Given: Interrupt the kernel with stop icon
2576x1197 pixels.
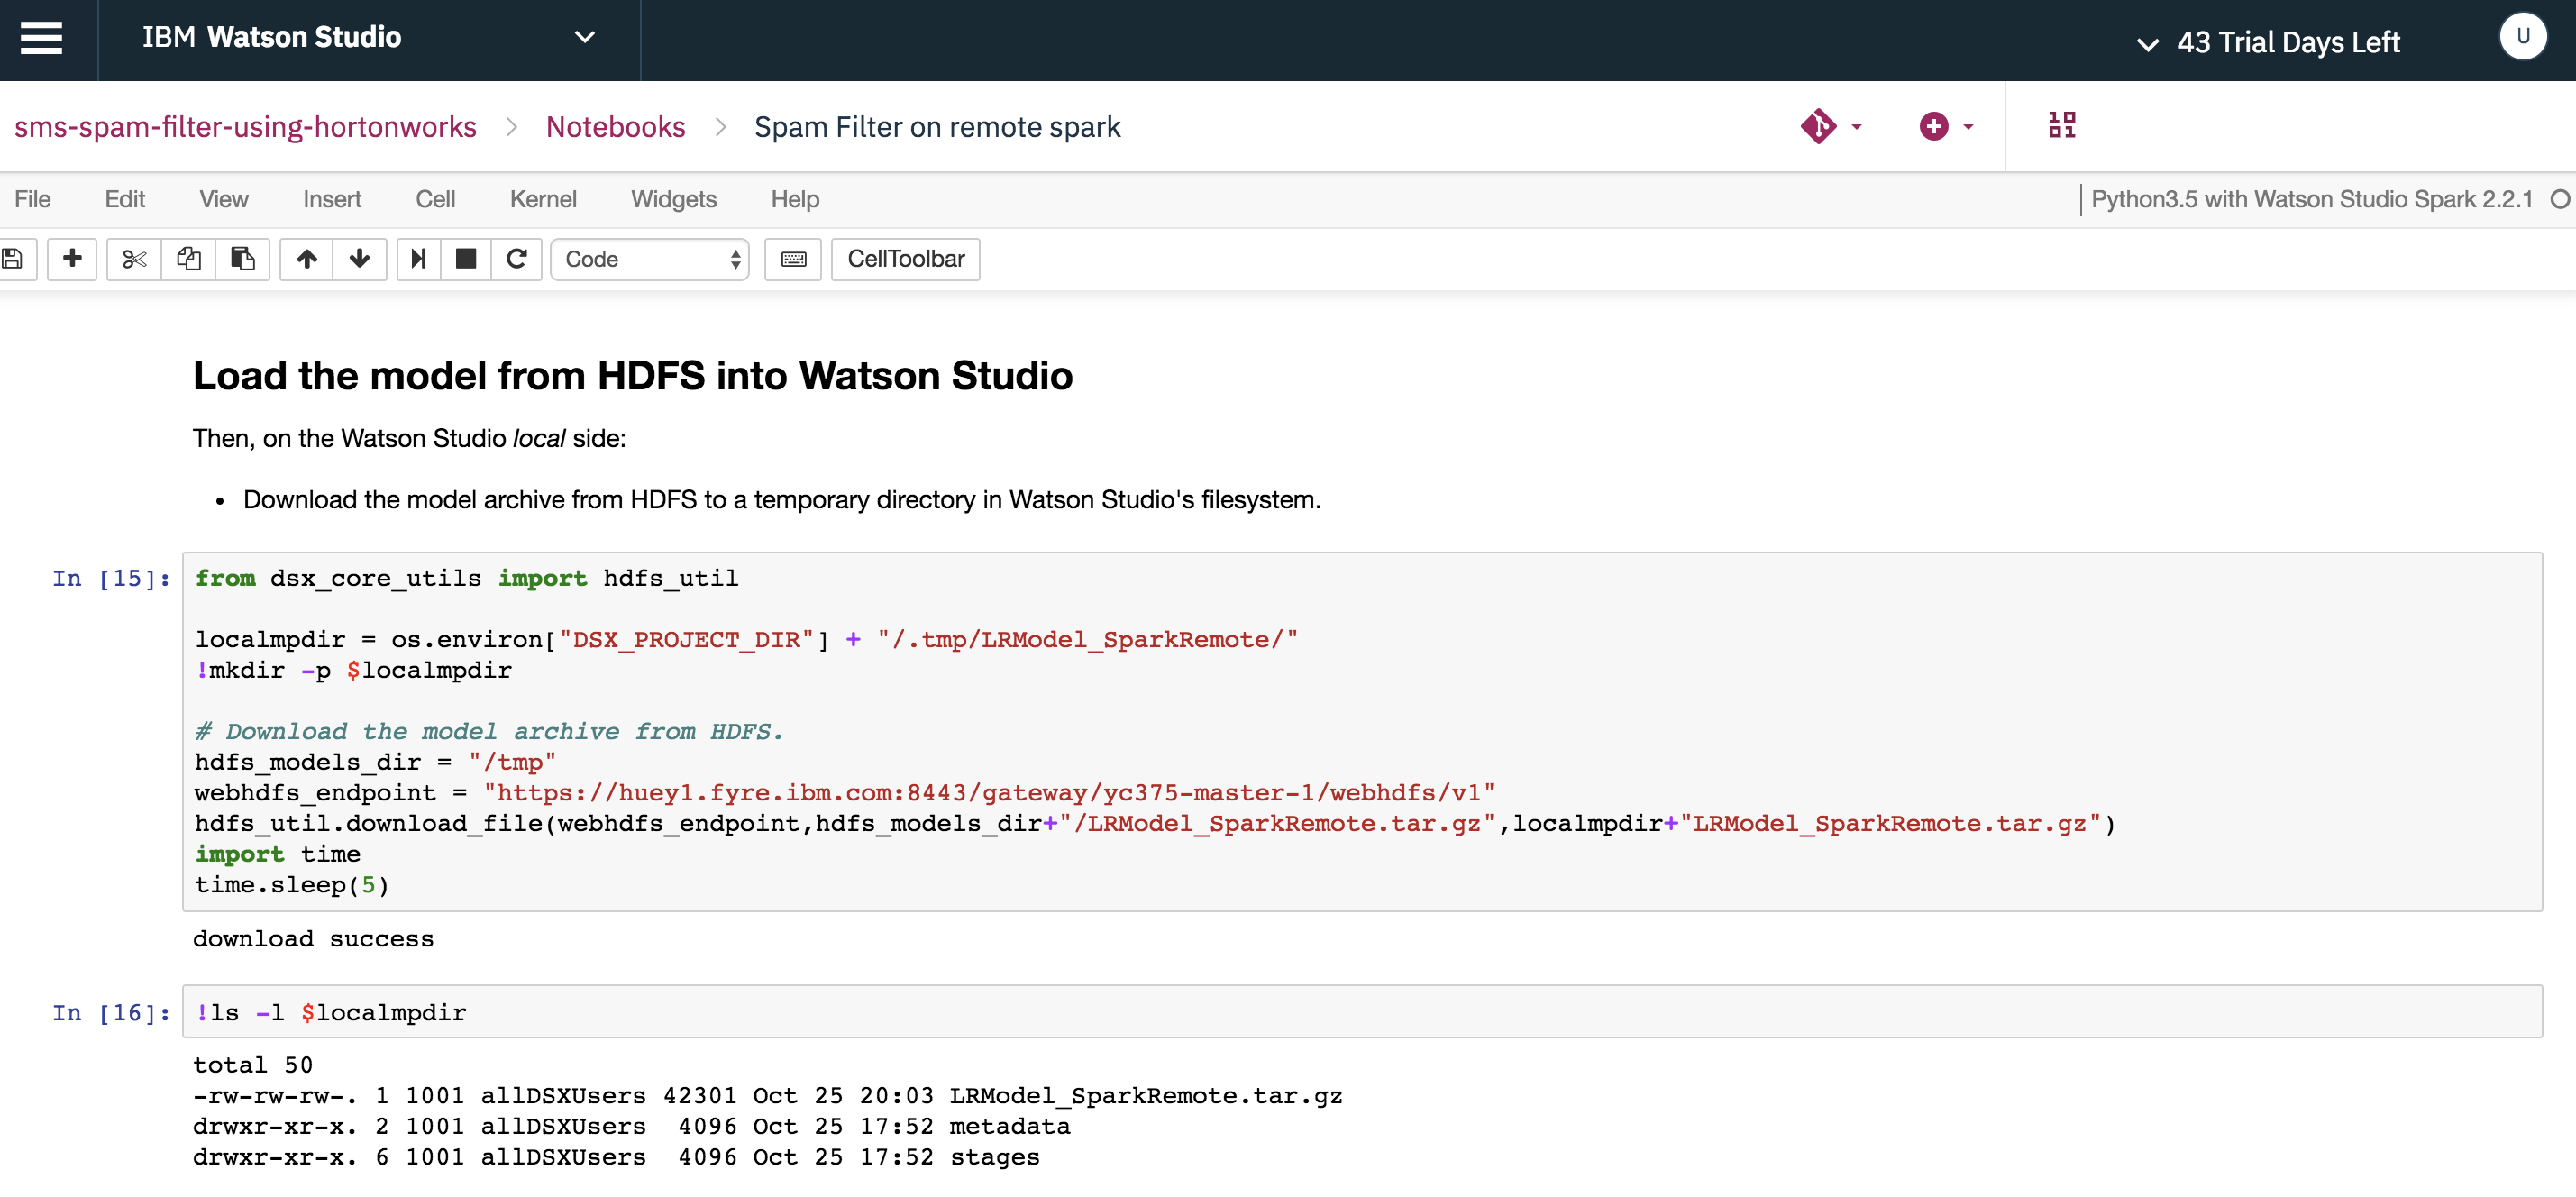Looking at the screenshot, I should [466, 259].
